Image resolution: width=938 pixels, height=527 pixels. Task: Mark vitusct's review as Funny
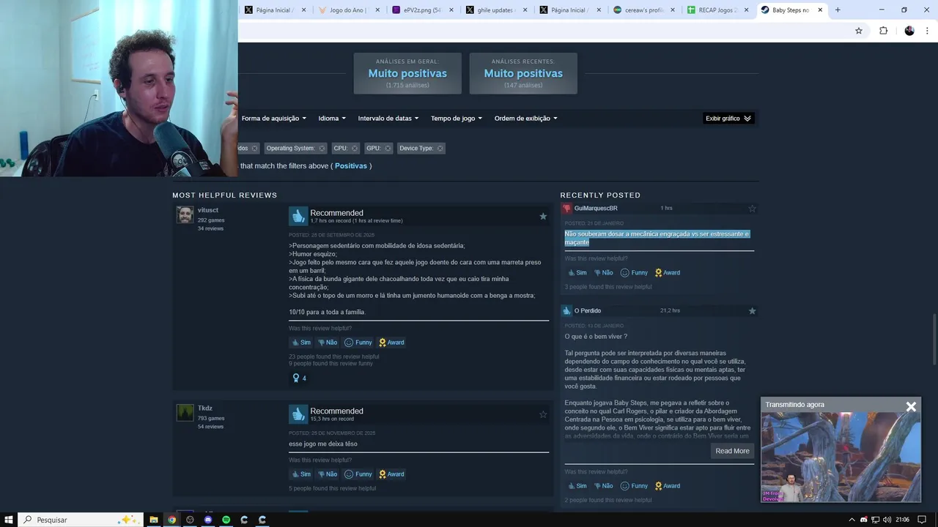[x=358, y=343]
